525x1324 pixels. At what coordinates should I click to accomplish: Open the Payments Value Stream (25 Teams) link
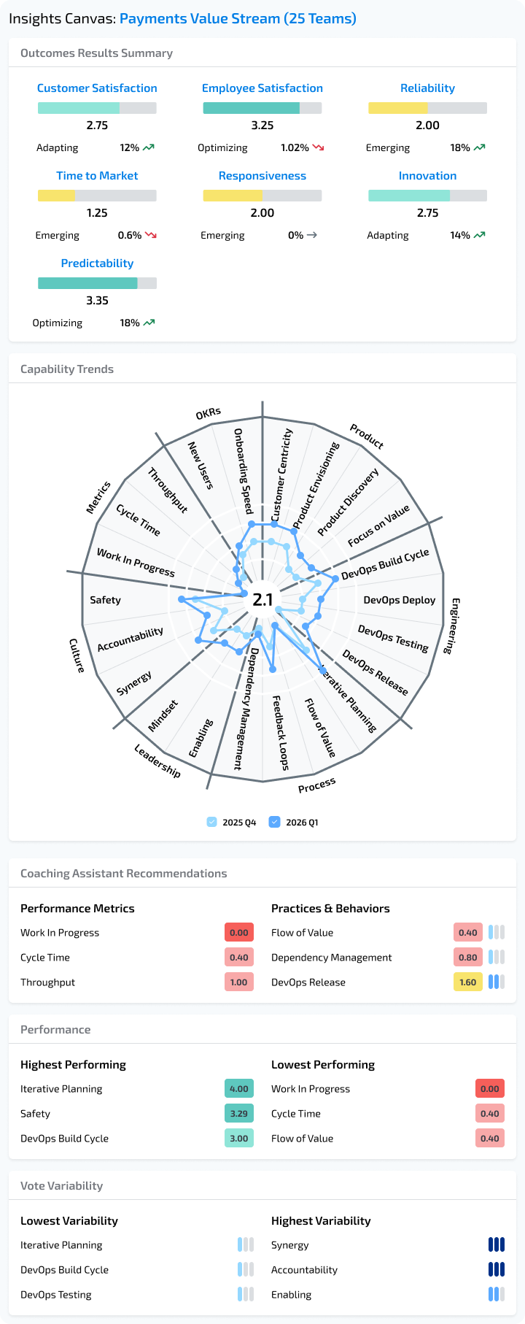pos(239,18)
